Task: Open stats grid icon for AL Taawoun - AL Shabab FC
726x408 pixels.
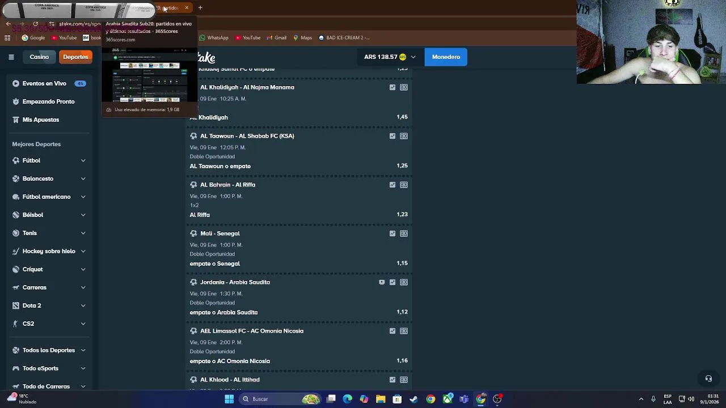Action: tap(404, 136)
